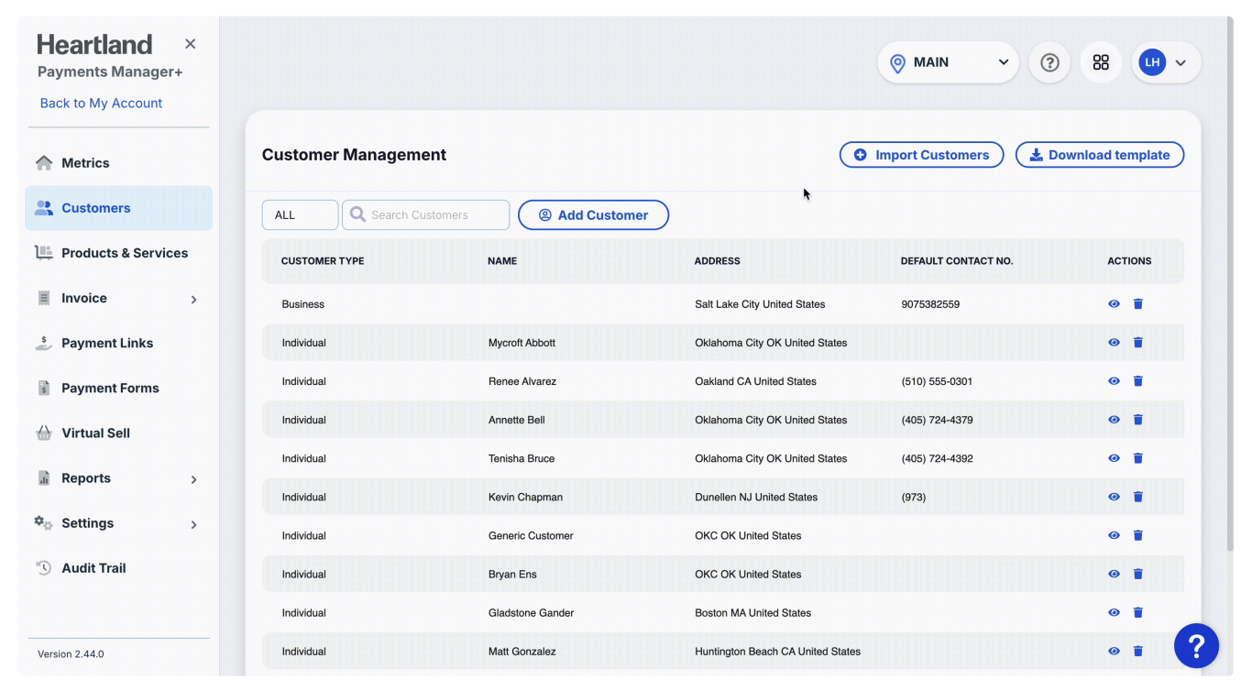Delete the Renee Alvarez customer via trash icon

[1137, 381]
